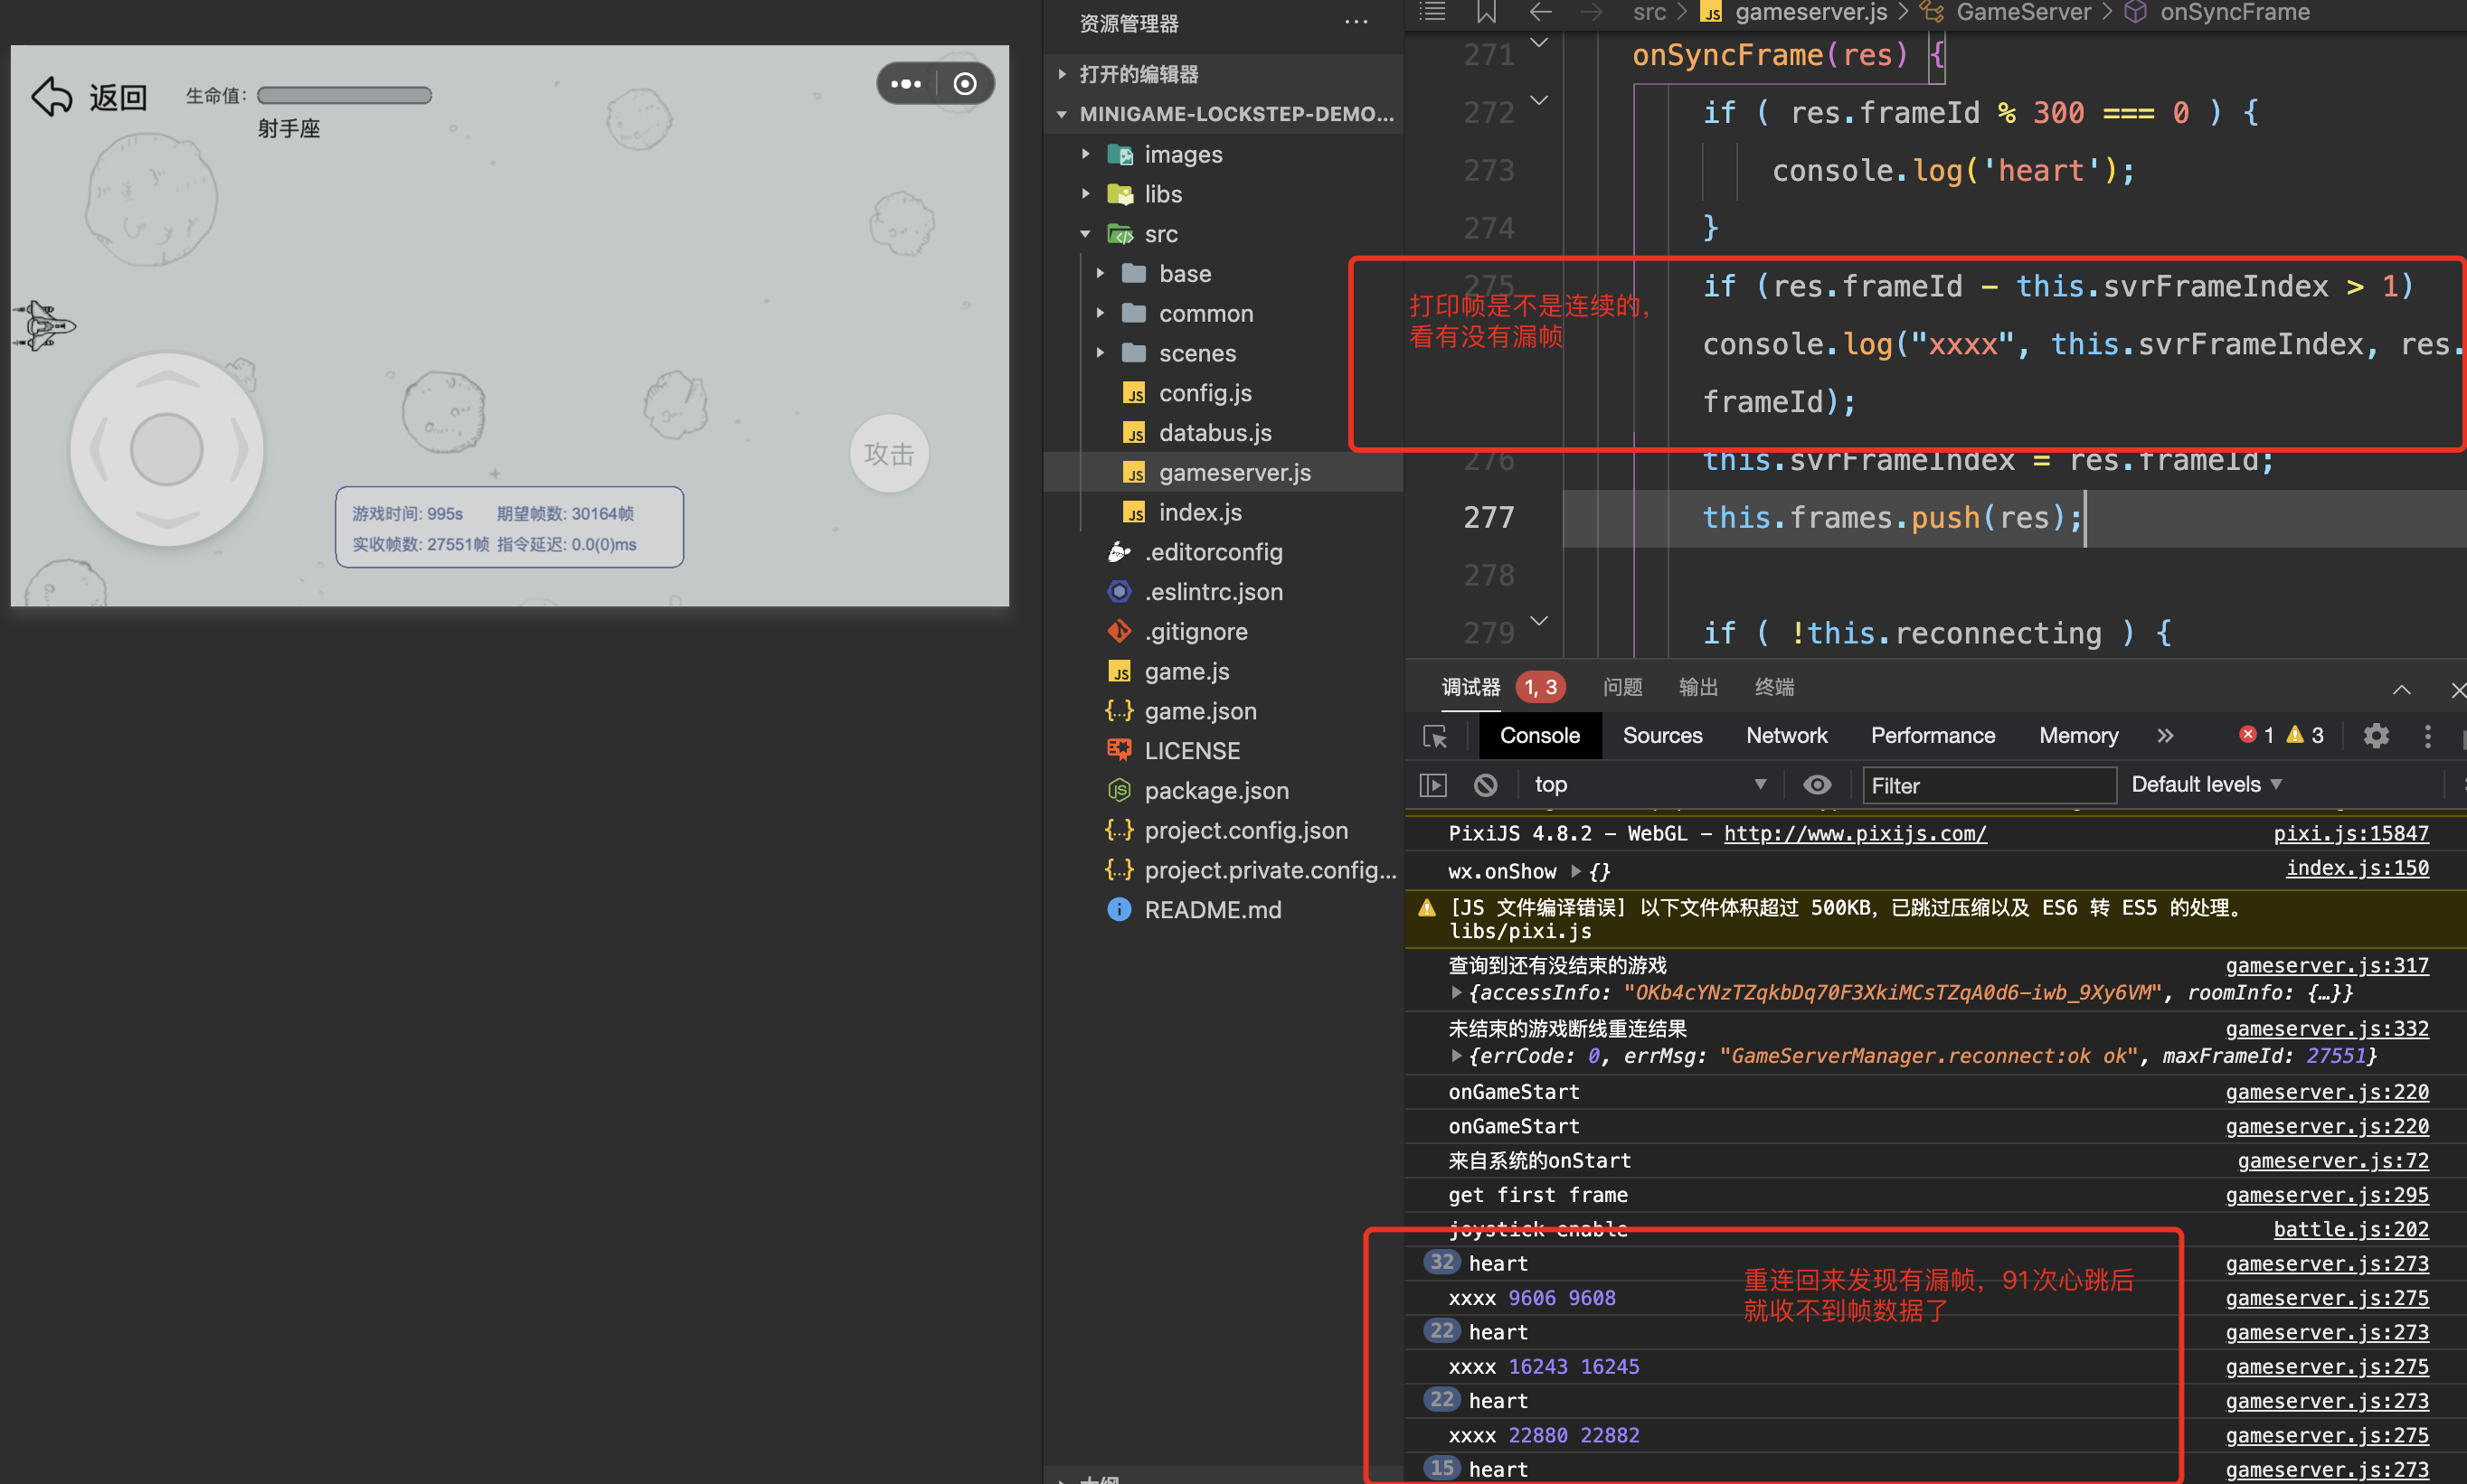Open the Default levels dropdown

coord(2206,785)
